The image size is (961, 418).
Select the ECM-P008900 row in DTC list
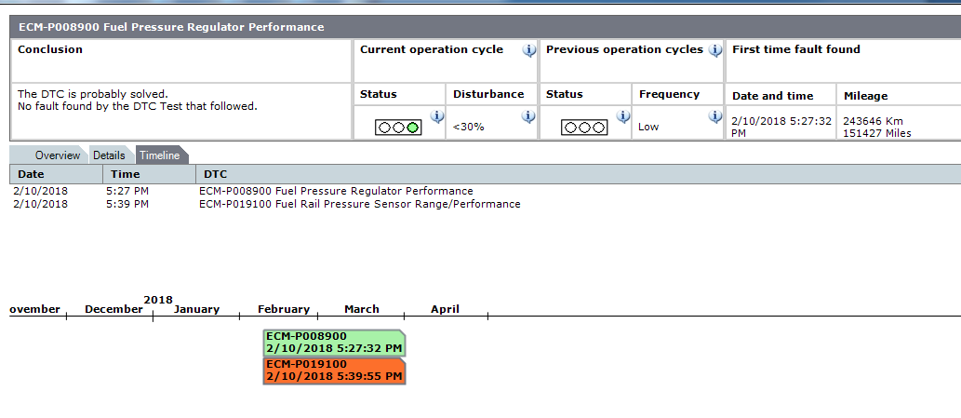[x=336, y=191]
